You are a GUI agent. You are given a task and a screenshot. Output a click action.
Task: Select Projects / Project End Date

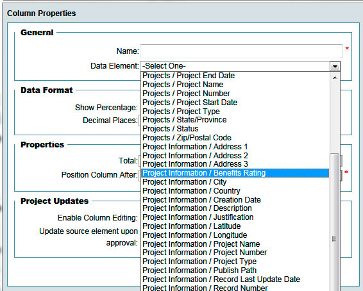tap(235, 76)
